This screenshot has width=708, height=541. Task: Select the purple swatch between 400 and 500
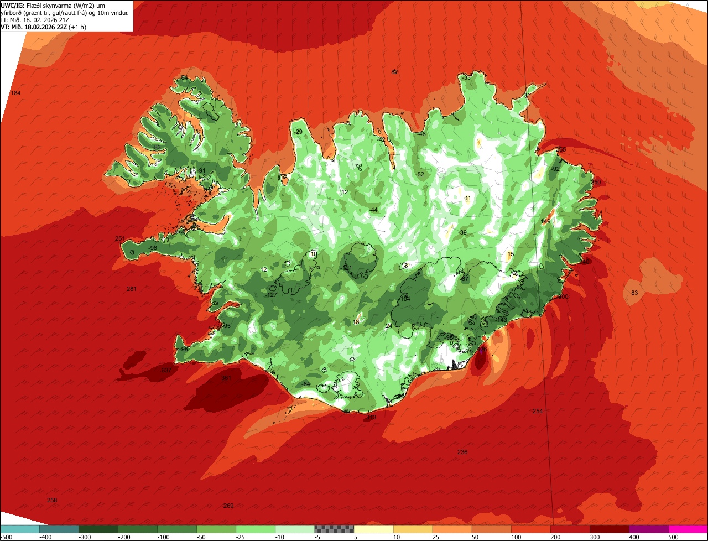[x=648, y=529]
